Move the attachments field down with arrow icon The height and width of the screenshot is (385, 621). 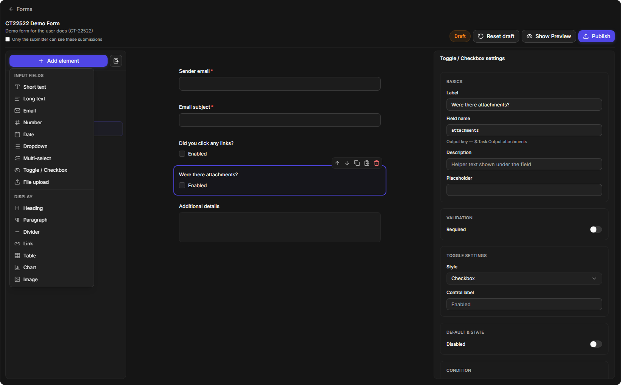pos(347,163)
